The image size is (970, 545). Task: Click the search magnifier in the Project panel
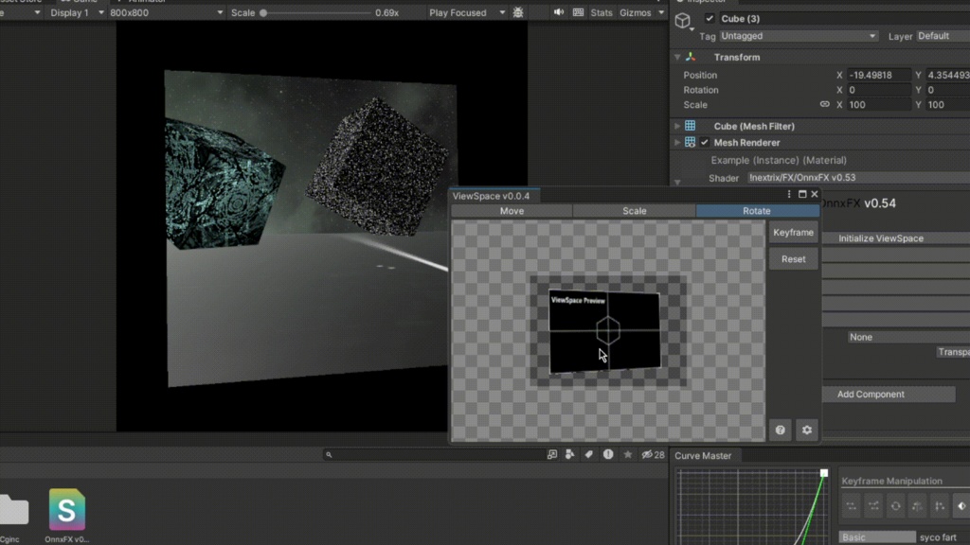pyautogui.click(x=327, y=454)
